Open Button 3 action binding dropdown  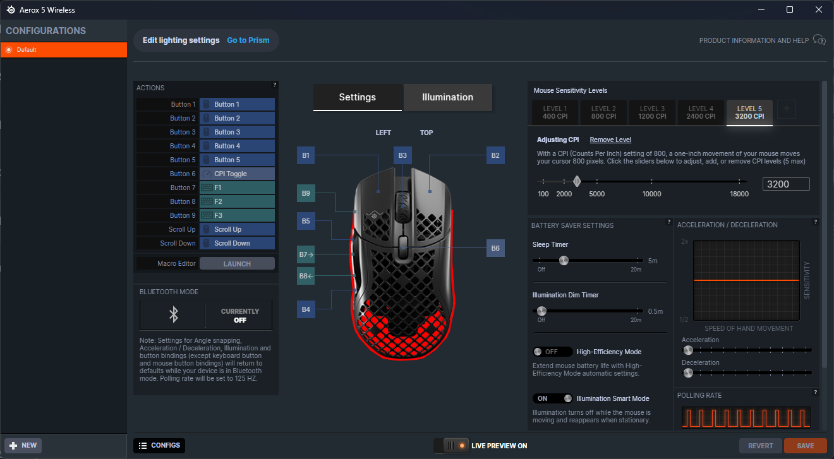(237, 132)
